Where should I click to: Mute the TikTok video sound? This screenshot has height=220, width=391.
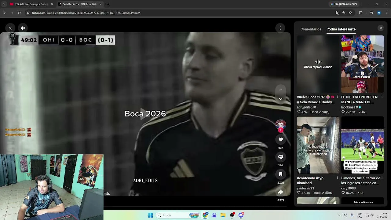(23, 28)
